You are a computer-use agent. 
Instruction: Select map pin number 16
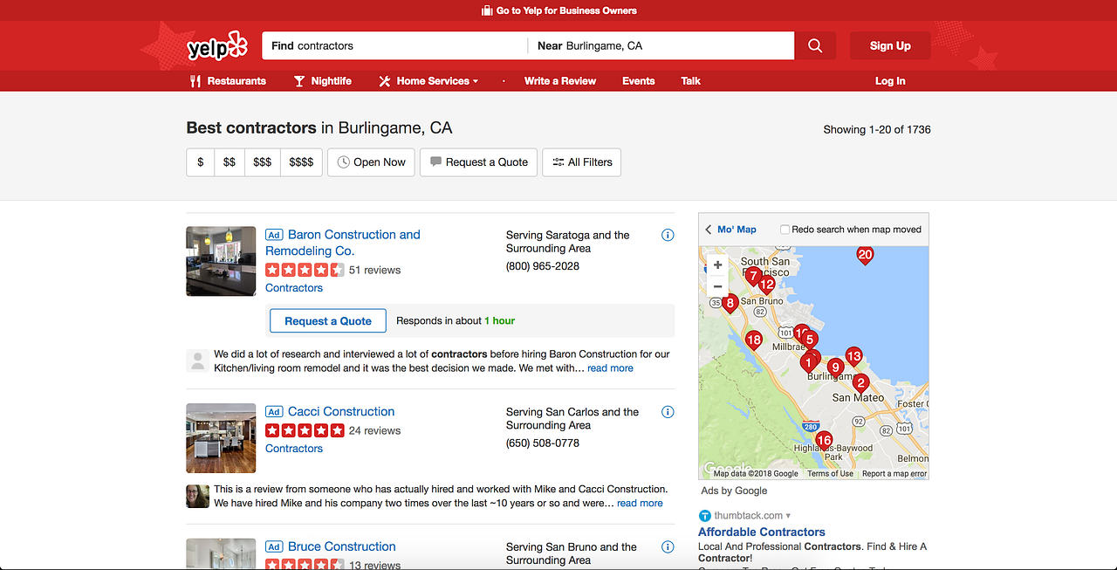click(823, 441)
